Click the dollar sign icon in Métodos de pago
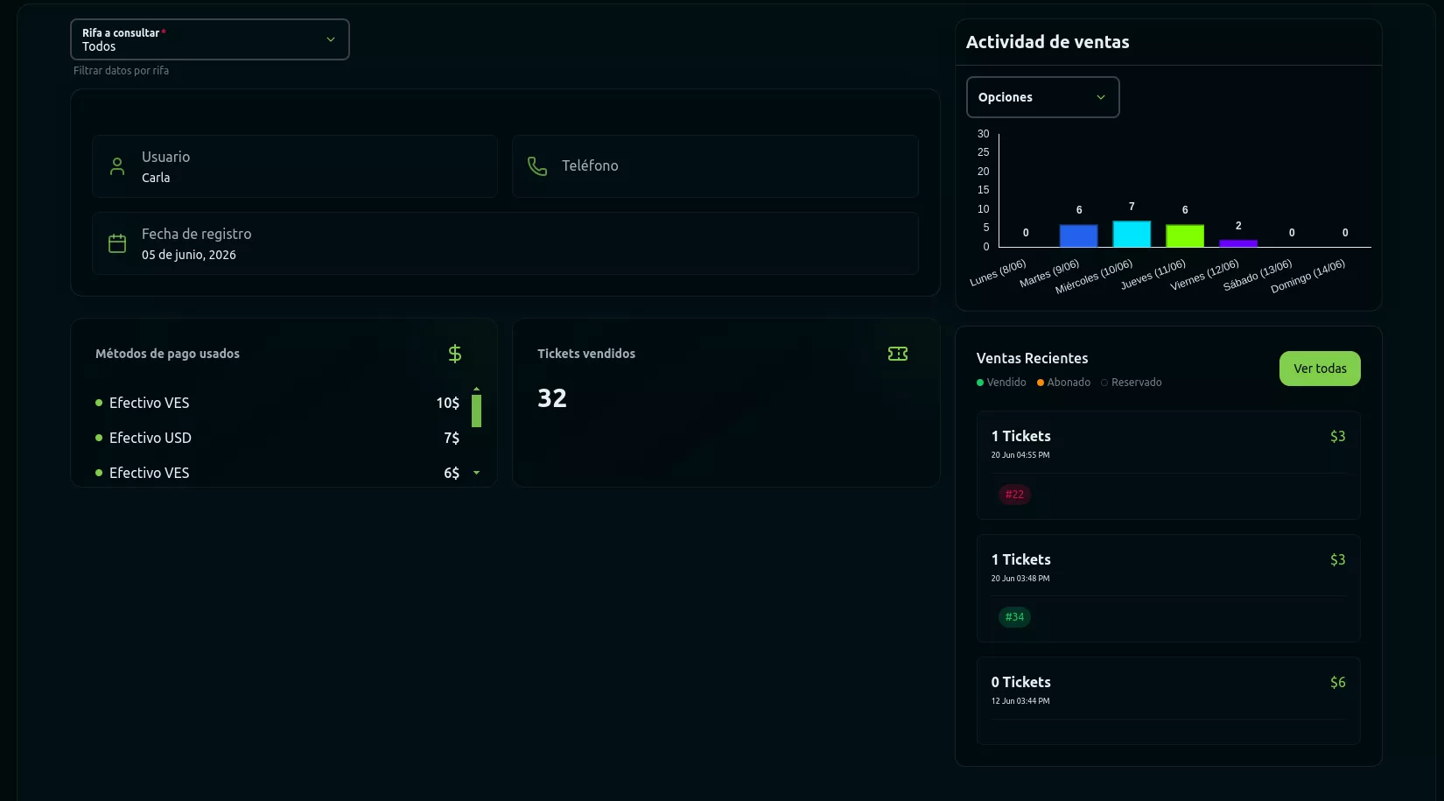 455,354
